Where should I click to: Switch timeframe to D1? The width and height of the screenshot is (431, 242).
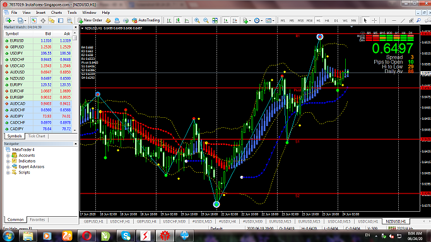336,21
